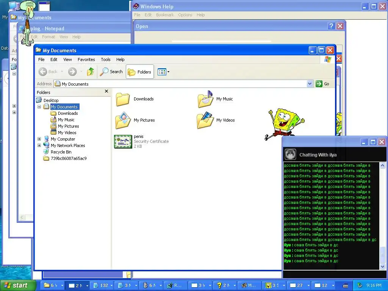Open the taskbar group labeled 27

click(299, 285)
